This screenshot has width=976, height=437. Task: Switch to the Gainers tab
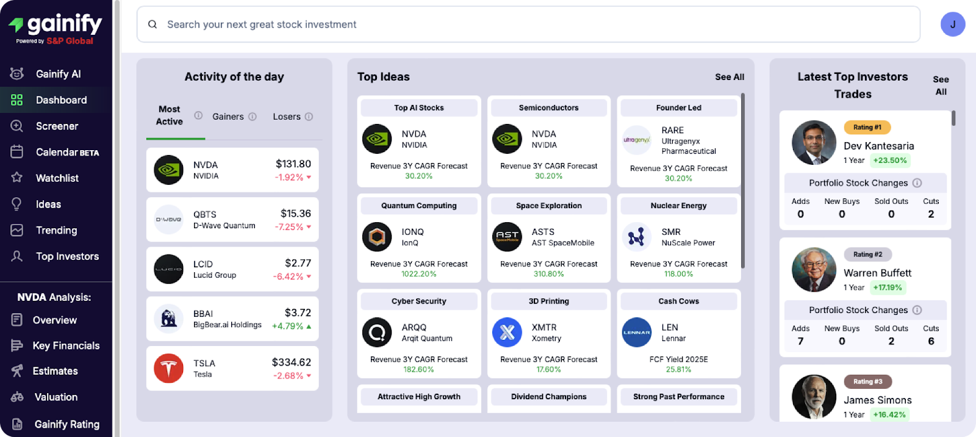click(228, 117)
